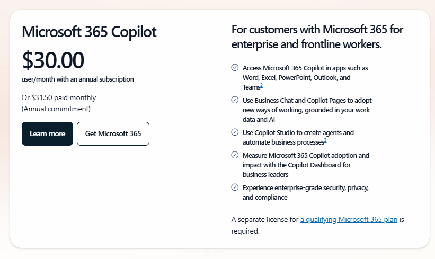Viewport: 435px width, 259px height.
Task: Click the checkmark icon beside Access Microsoft 365 Copilot
Action: click(235, 67)
